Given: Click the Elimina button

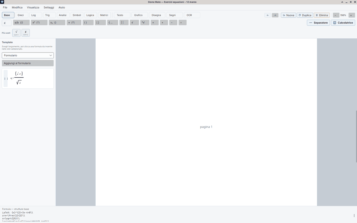Looking at the screenshot, I should (322, 15).
